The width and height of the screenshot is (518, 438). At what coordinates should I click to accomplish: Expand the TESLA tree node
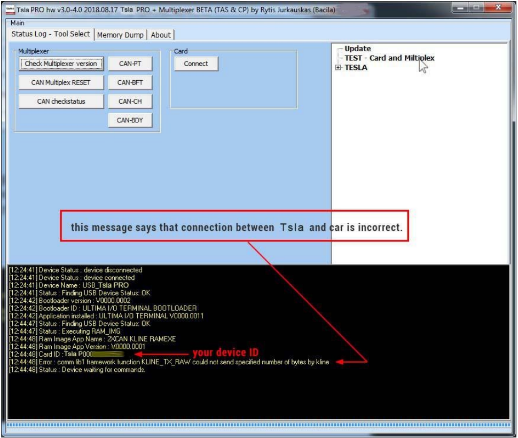338,67
